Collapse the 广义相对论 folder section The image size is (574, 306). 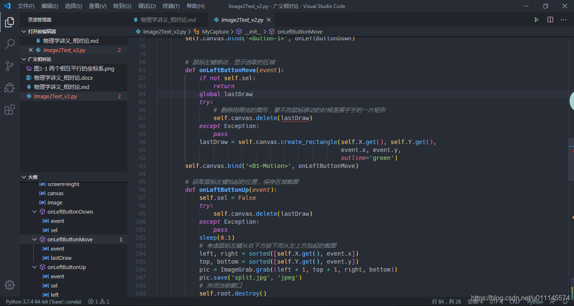(24, 59)
